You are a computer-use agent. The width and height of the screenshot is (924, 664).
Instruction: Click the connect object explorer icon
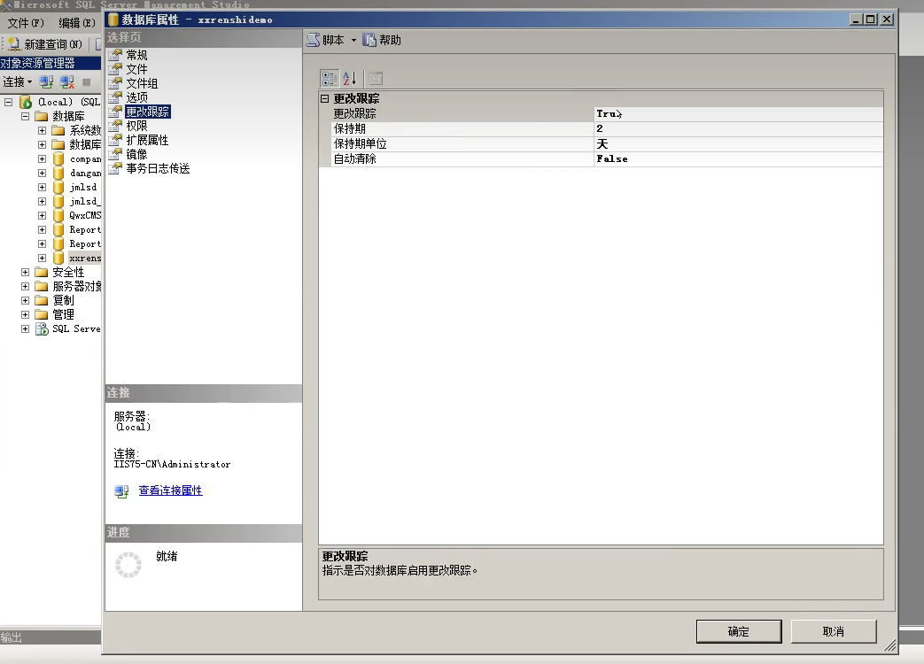point(46,81)
